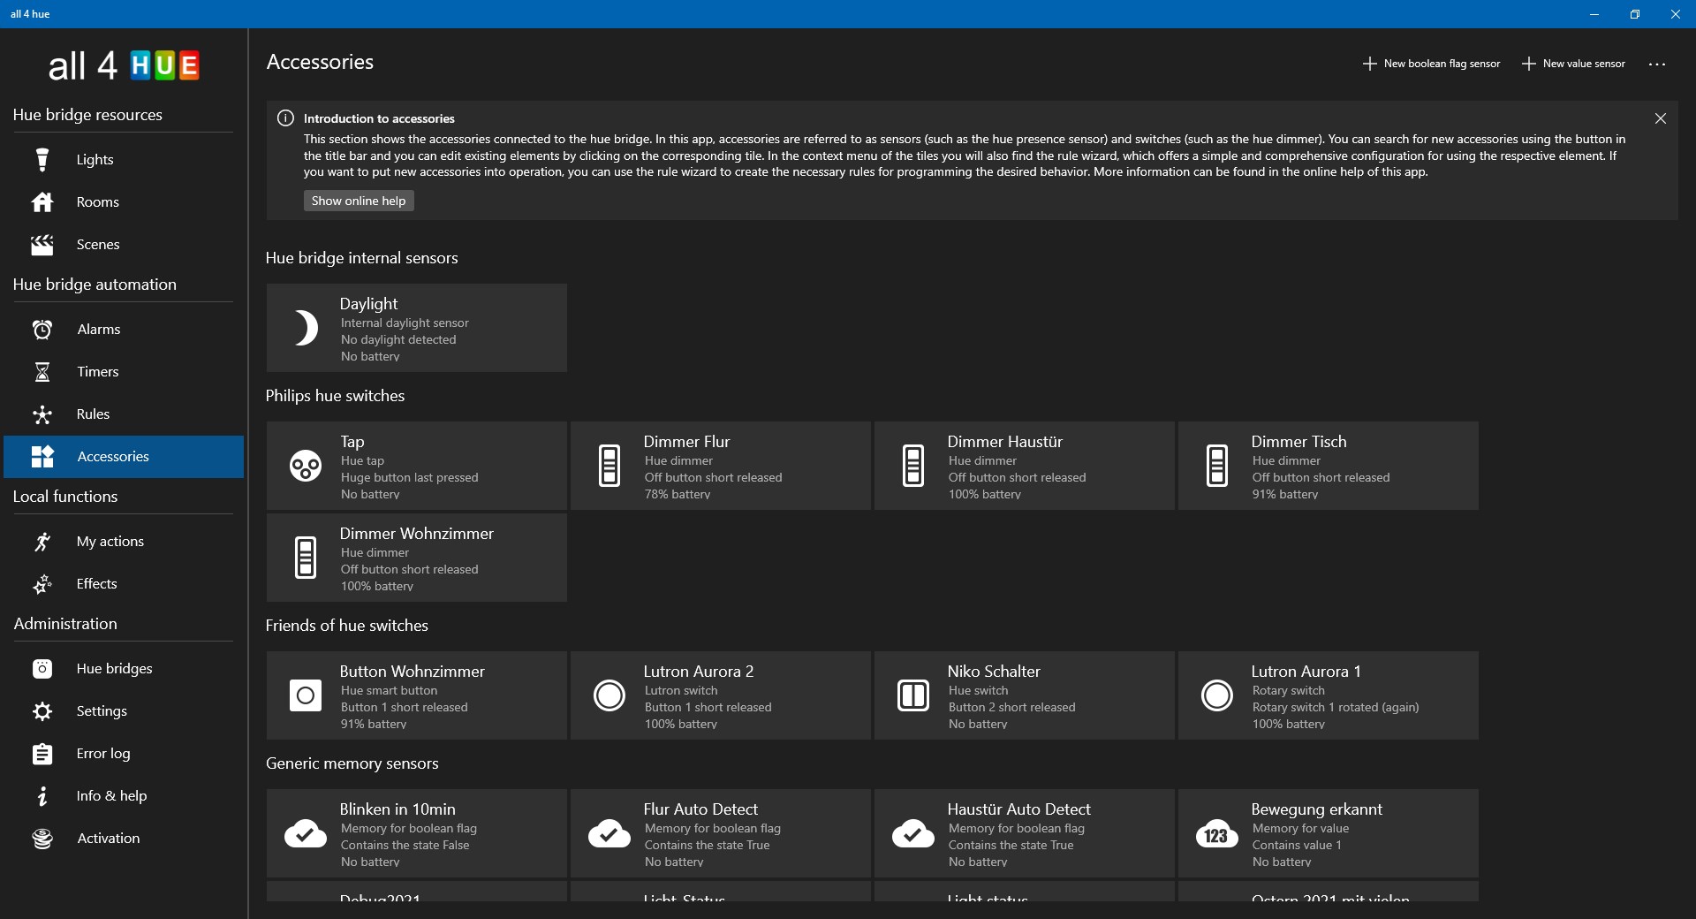This screenshot has width=1696, height=919.
Task: Select the Timers hourglass icon
Action: pos(42,371)
